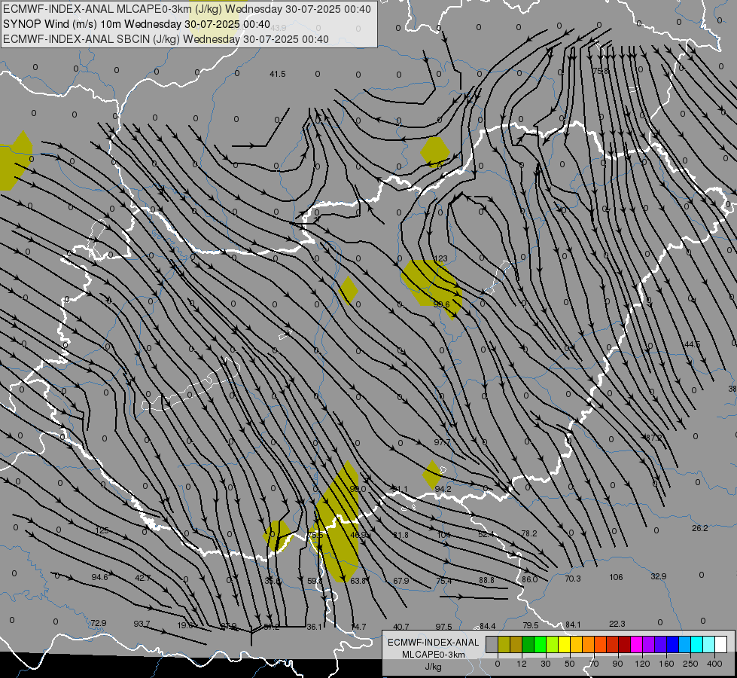
Task: Click the map value 67.9
Action: tap(401, 581)
